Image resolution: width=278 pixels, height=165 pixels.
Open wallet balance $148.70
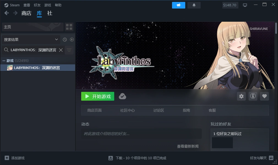[230, 5]
